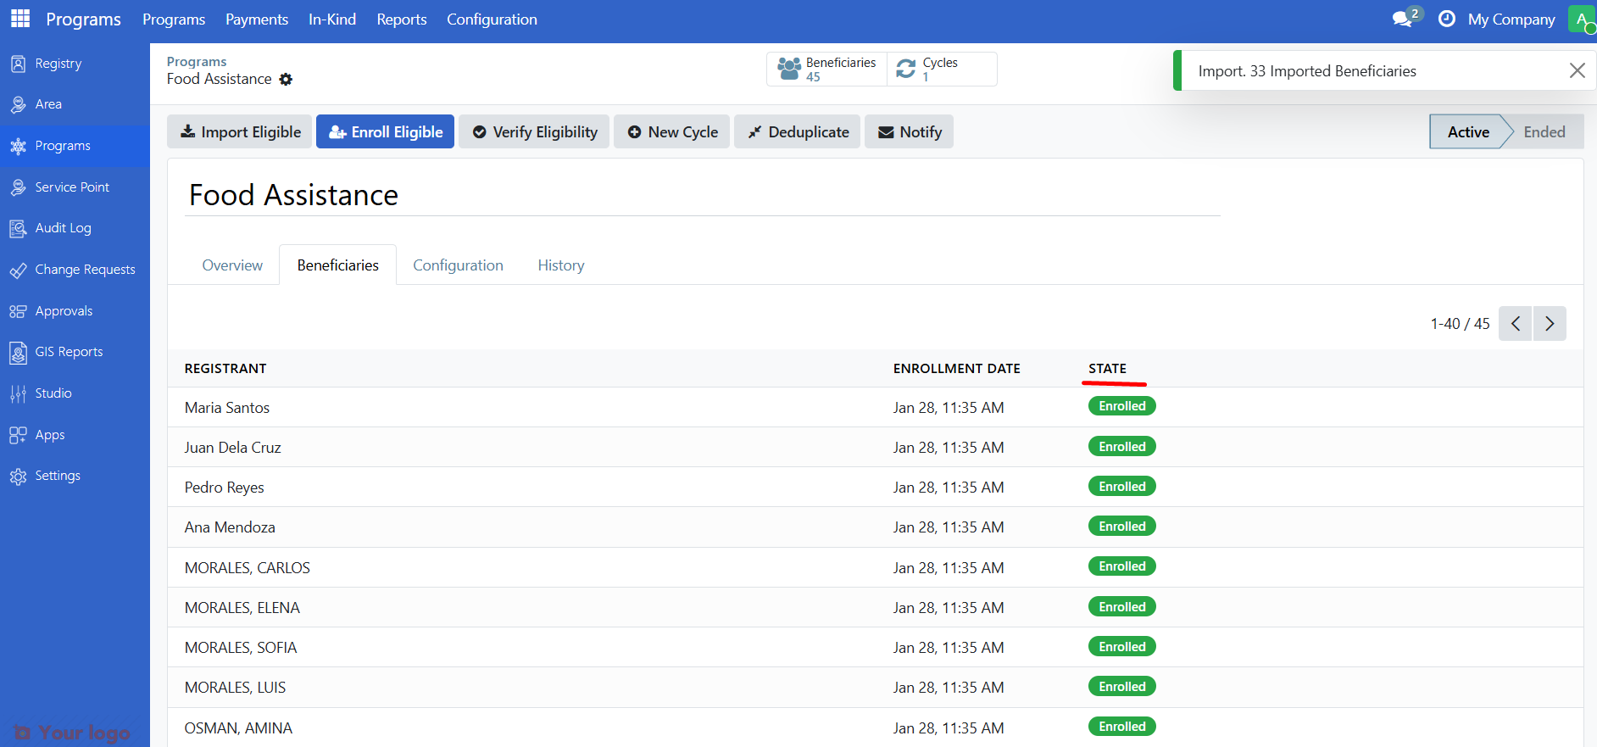Open Registry from the sidebar
This screenshot has width=1597, height=747.
coord(58,64)
